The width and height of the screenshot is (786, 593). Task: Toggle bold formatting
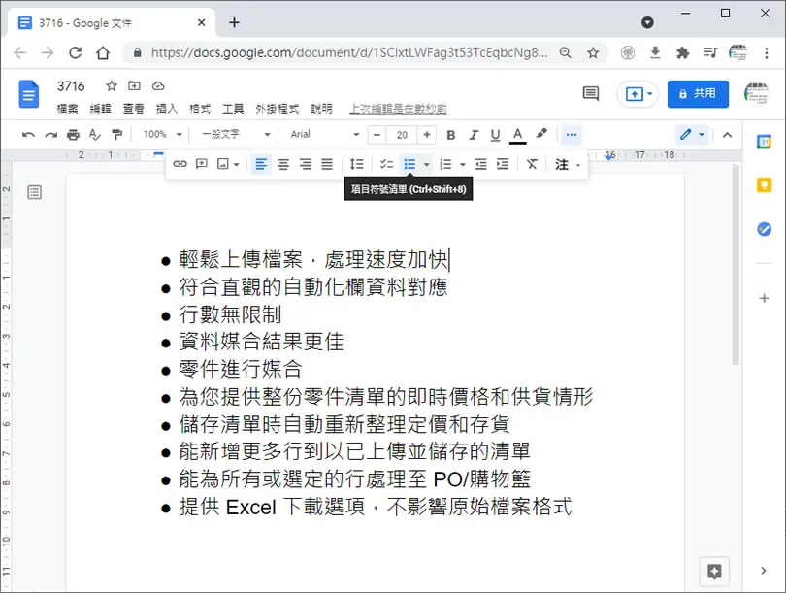450,134
